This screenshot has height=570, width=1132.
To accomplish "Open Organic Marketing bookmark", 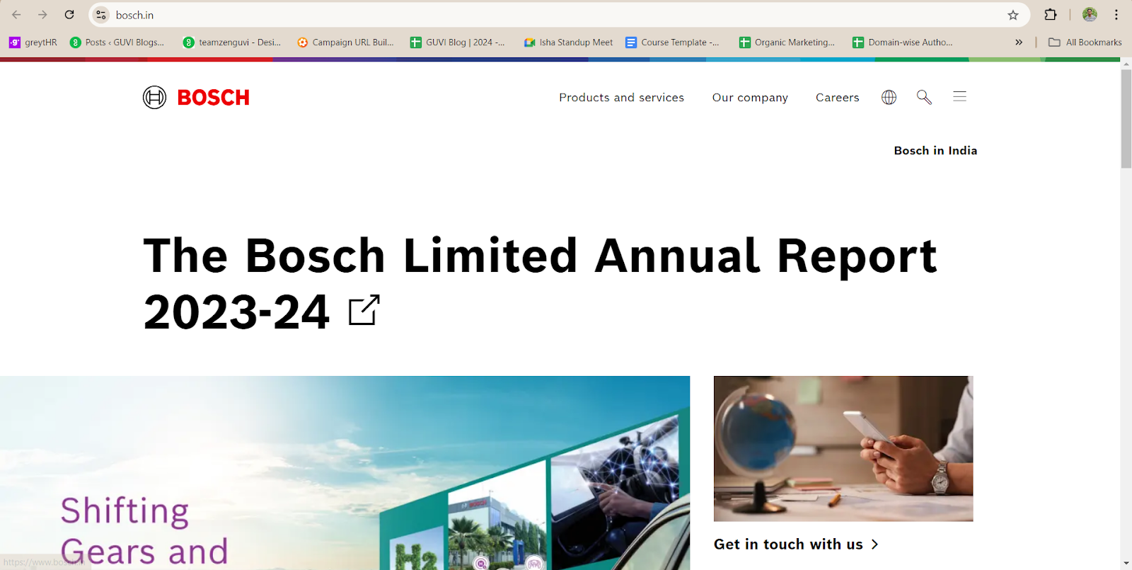I will point(787,42).
